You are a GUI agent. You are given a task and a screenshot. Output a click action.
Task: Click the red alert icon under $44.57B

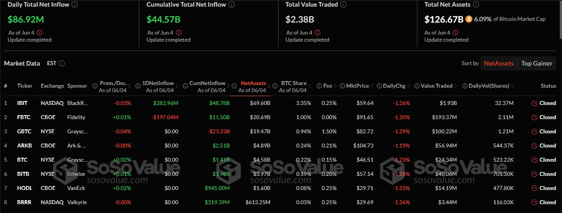(x=178, y=32)
